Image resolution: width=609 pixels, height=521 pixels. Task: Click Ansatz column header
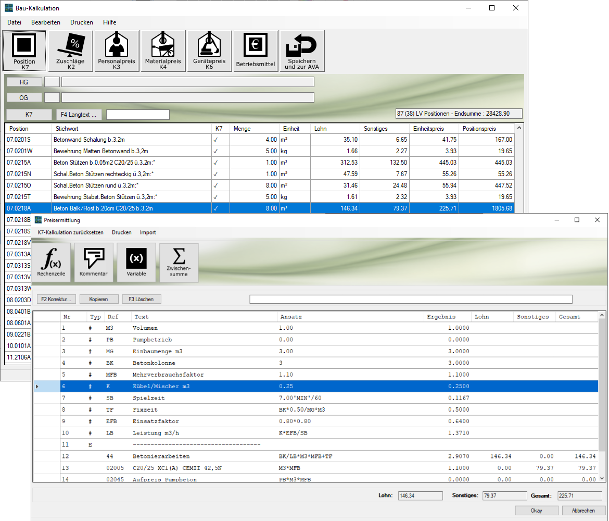[350, 317]
